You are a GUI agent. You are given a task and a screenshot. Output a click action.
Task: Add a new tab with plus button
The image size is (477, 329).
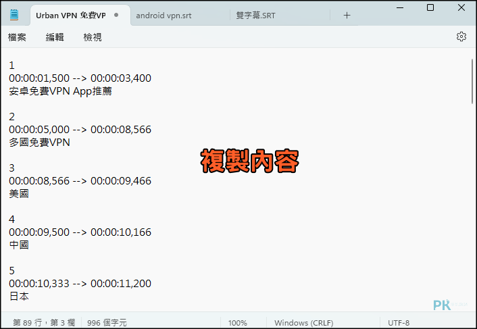tap(347, 16)
